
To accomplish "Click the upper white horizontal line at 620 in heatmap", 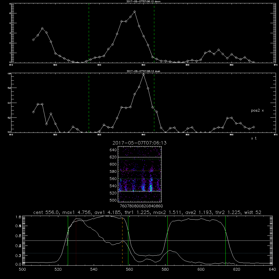I will [x=140, y=157].
